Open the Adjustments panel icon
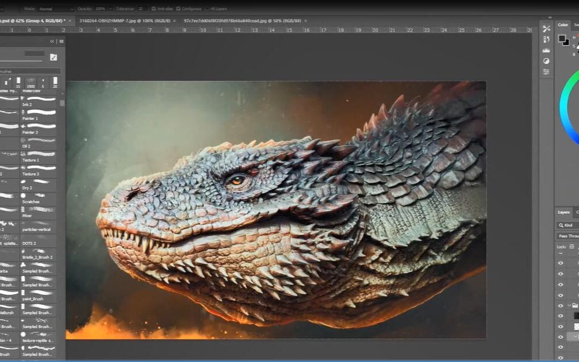Viewport: 579px width, 362px height. click(x=547, y=61)
